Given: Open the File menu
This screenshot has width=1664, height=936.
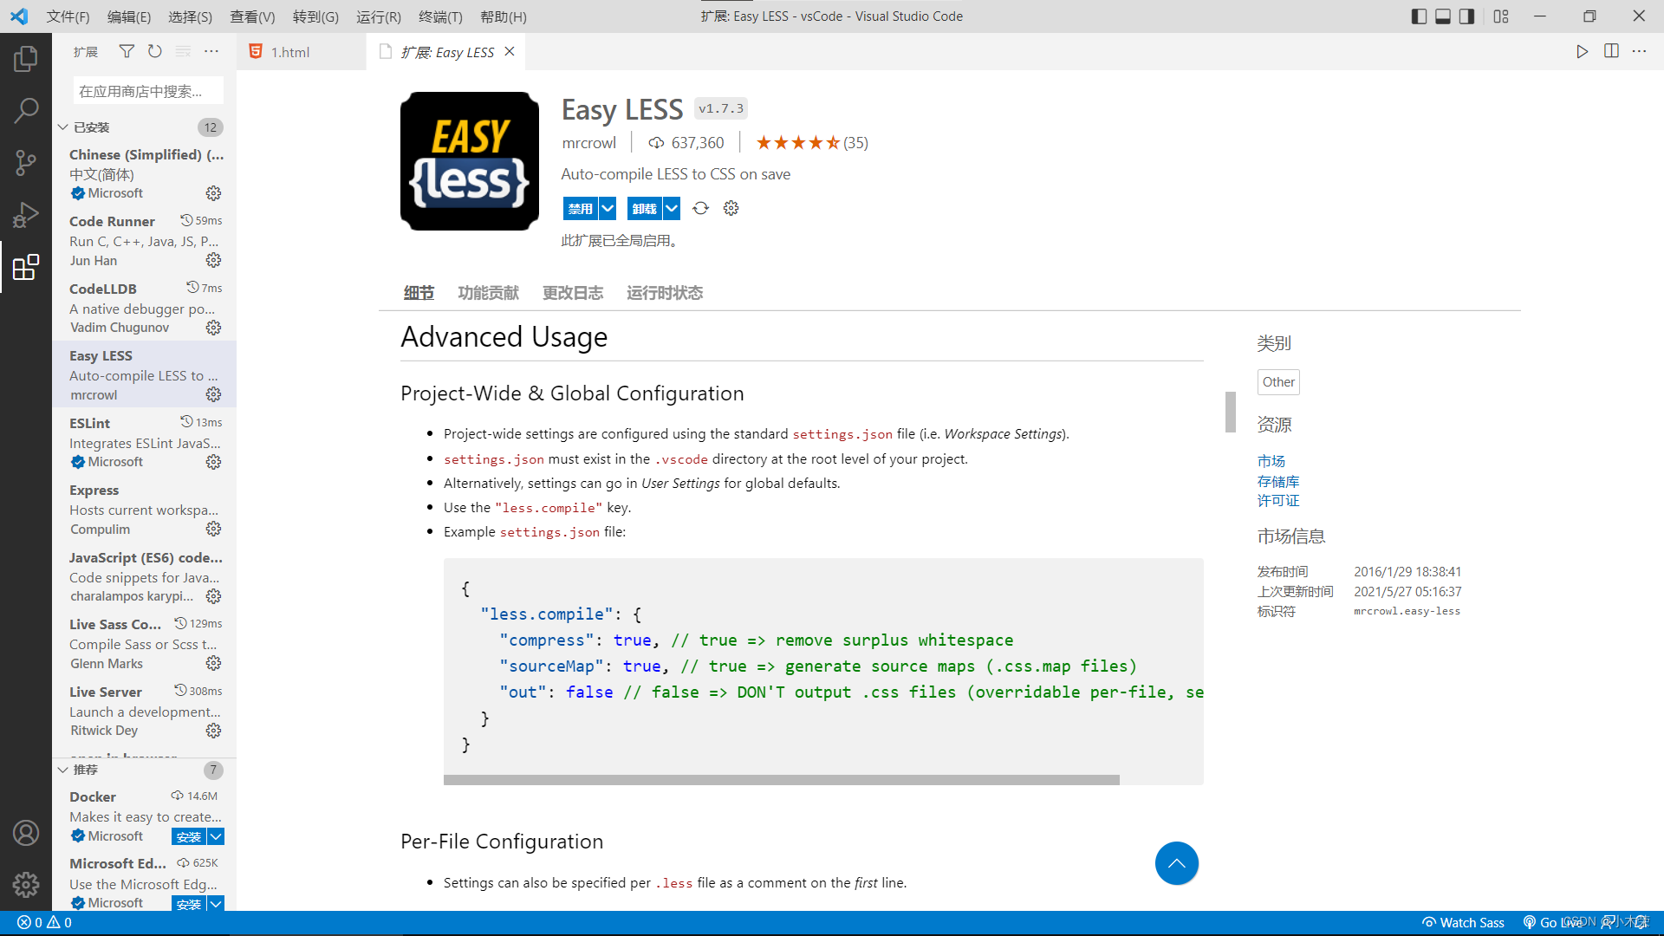Looking at the screenshot, I should 68,16.
